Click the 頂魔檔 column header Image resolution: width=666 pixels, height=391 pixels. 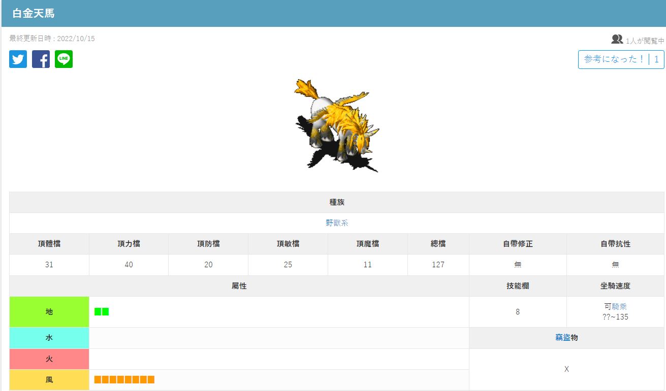(x=368, y=243)
